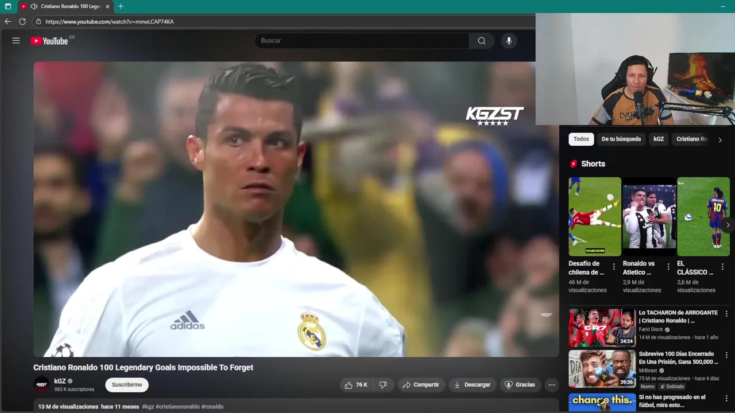Screen dimensions: 735x413
Task: Download the video with Descargar button
Action: click(472, 385)
